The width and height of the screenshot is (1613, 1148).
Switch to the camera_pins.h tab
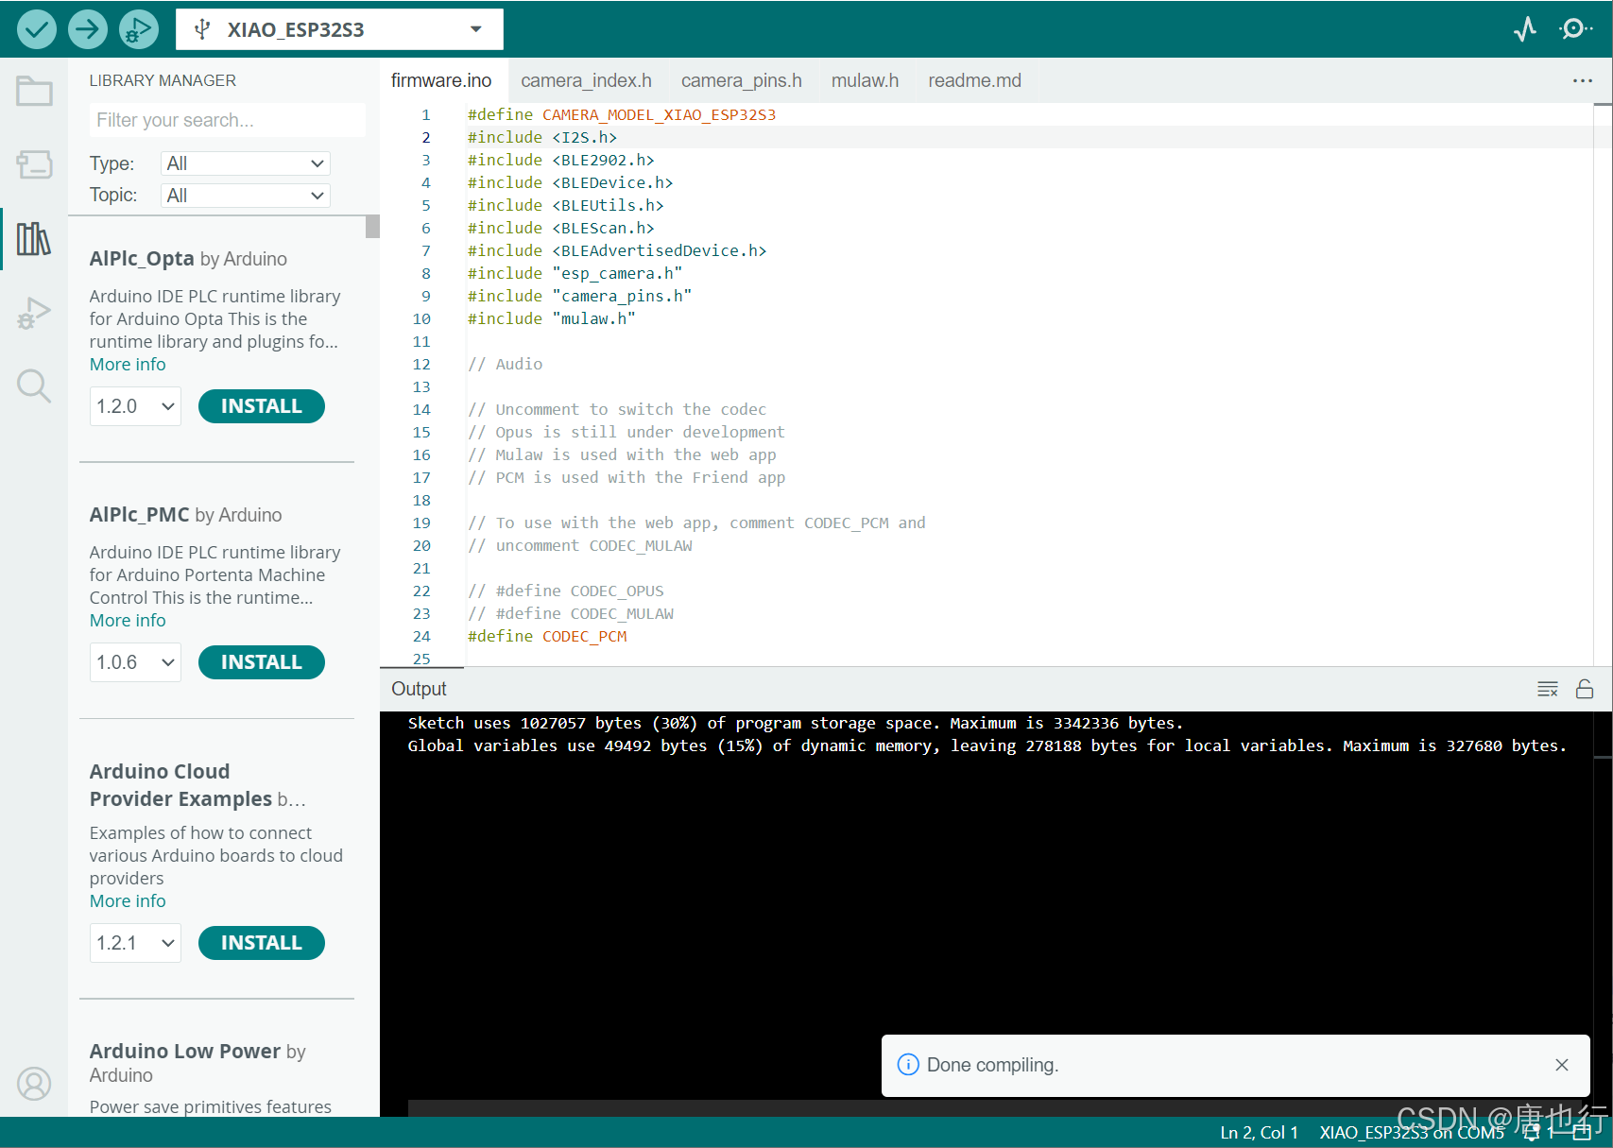click(x=741, y=80)
